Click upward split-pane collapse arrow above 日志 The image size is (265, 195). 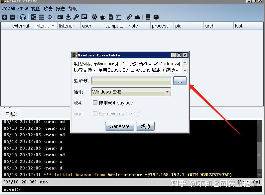[x=4, y=107]
